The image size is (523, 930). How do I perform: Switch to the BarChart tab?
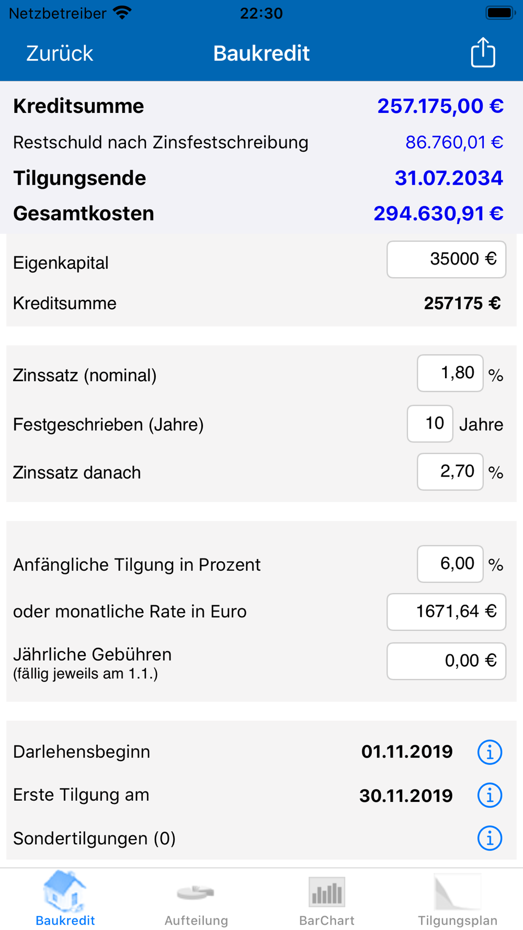(327, 899)
